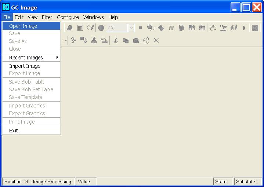Click the small square stop icon
Screen dimensions: 264x187
click(140, 28)
